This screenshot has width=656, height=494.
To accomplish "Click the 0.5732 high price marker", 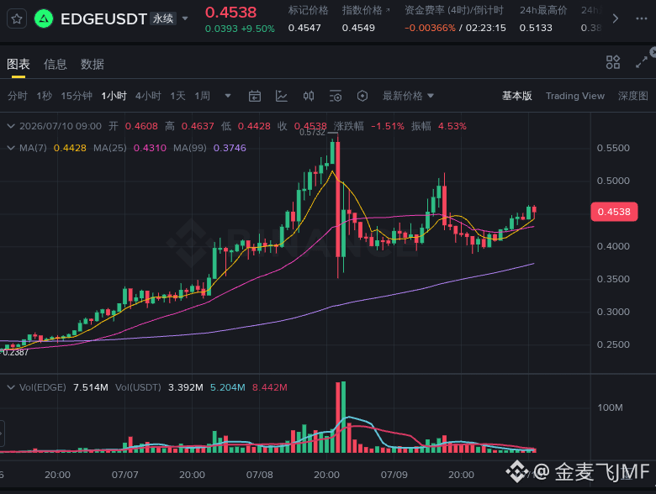I will (313, 133).
